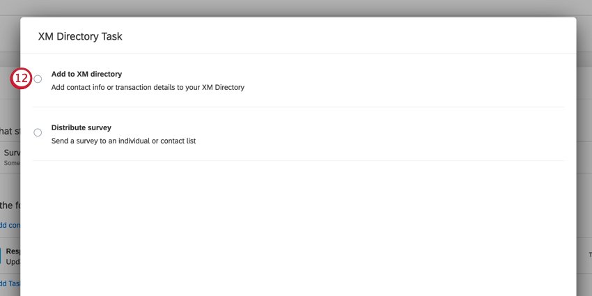Viewport: 592px width, 296px height.
Task: Click the blue task icon behind the dialog
Action: coord(1,256)
